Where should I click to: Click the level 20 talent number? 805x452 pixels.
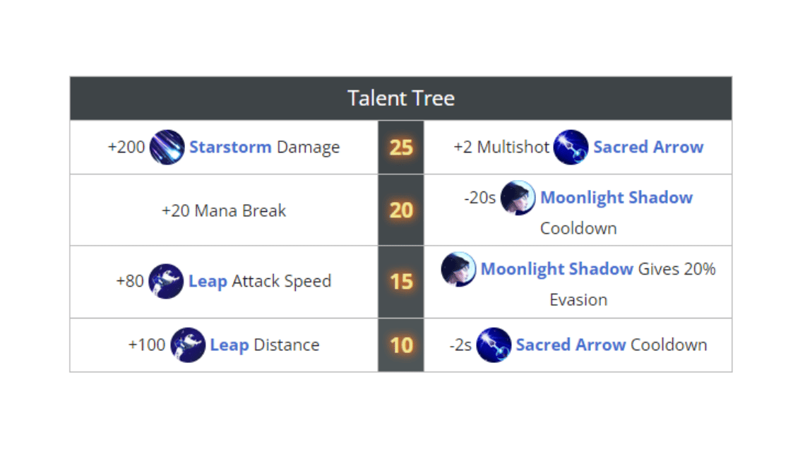(401, 210)
